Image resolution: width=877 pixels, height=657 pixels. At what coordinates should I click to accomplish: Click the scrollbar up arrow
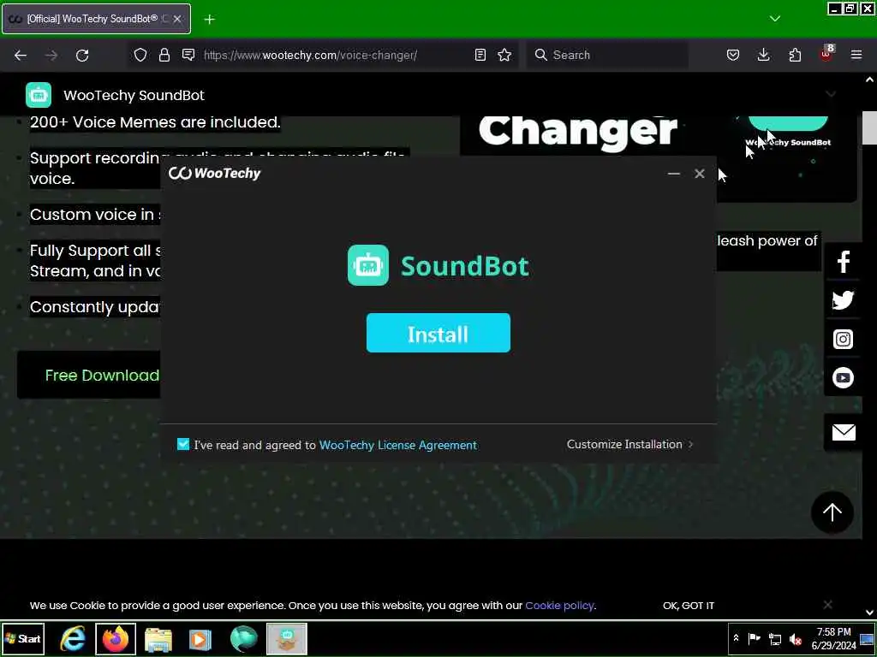[x=870, y=80]
